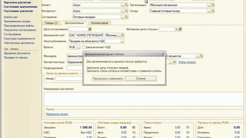The width and height of the screenshot is (246, 138).
Task: Open Результаты согласования in sidebar
Action: 20,30
